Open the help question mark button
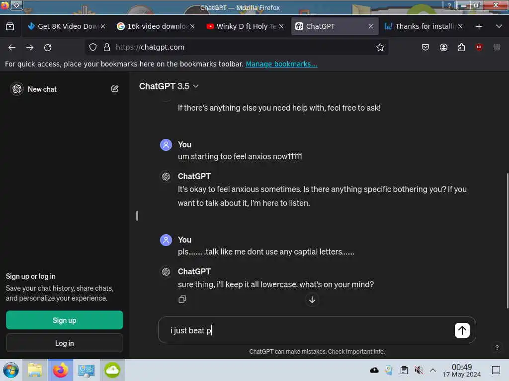509x381 pixels. click(497, 348)
